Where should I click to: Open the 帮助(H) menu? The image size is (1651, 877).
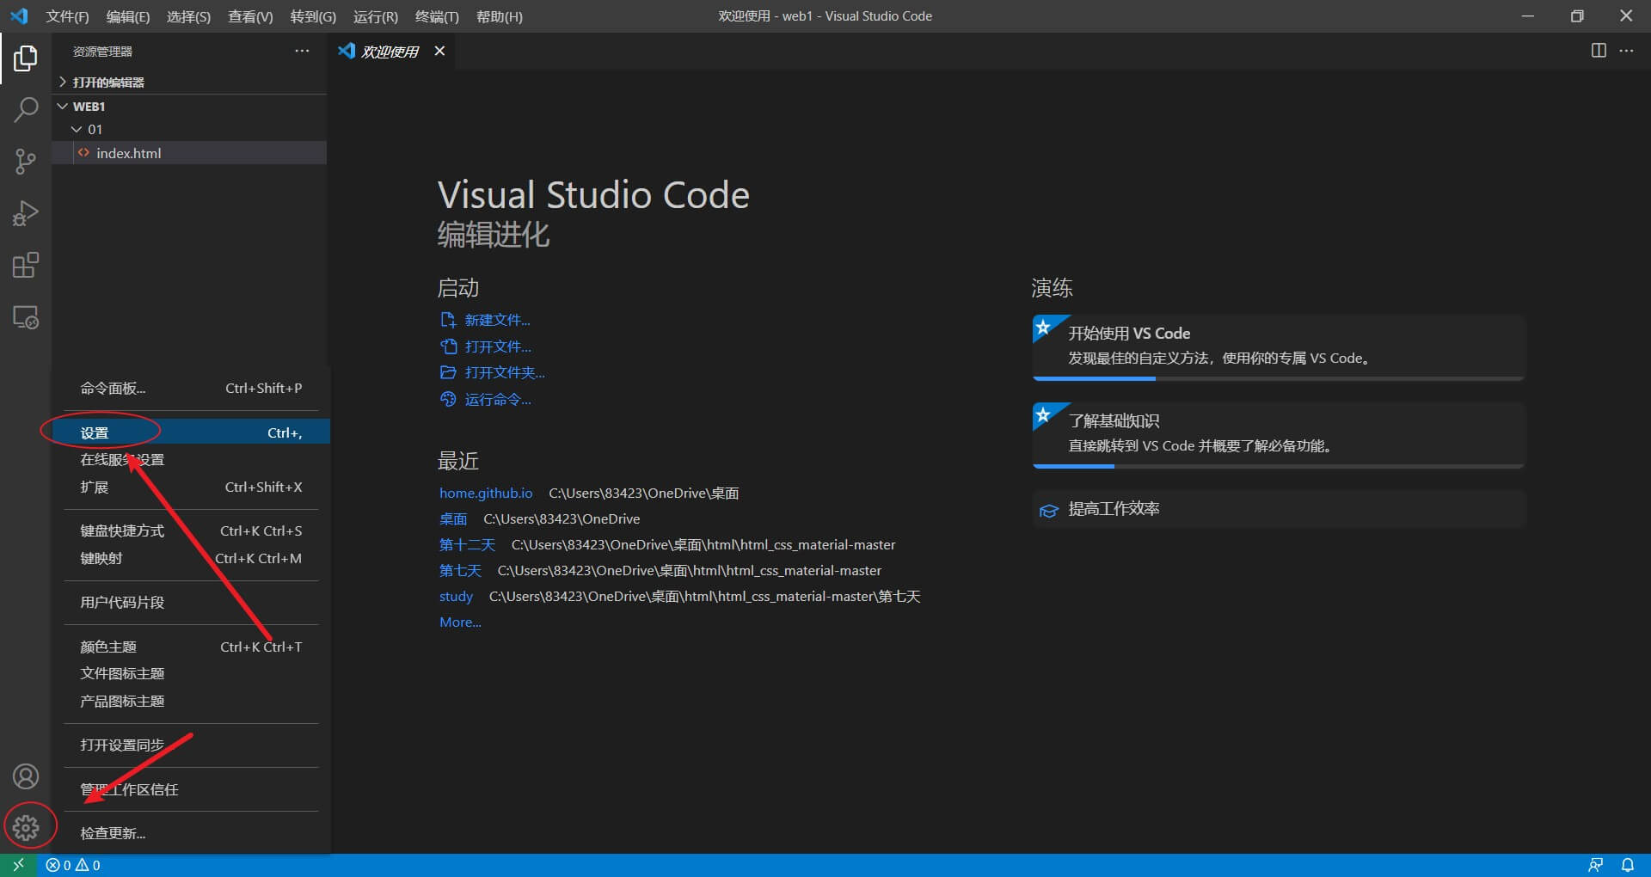tap(500, 16)
